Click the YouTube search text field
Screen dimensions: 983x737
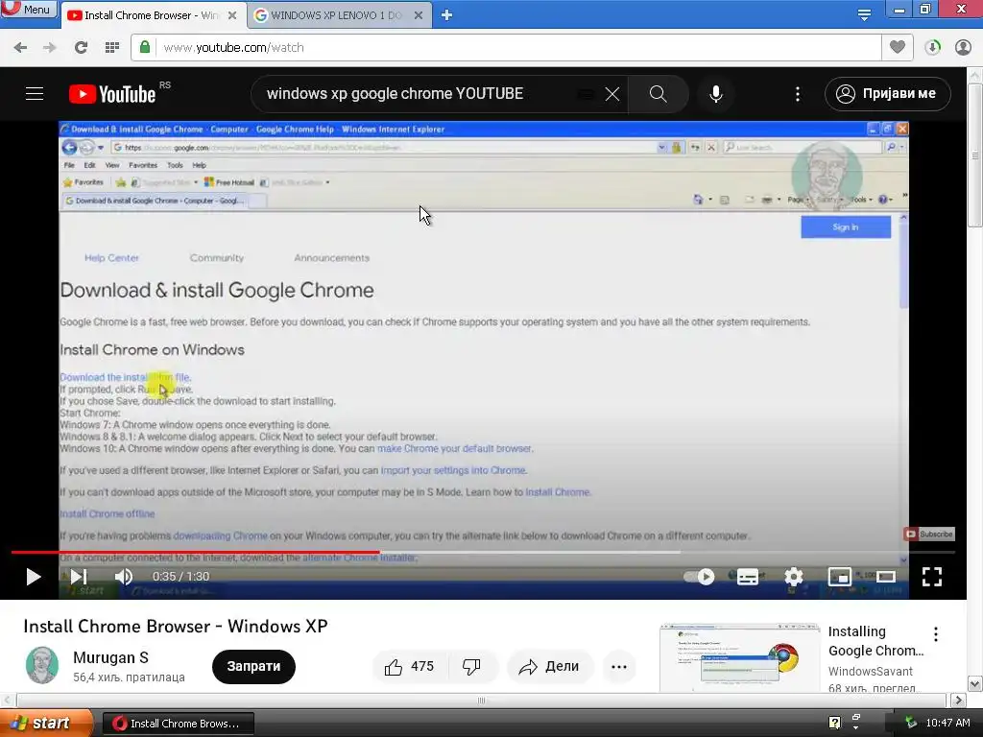420,94
